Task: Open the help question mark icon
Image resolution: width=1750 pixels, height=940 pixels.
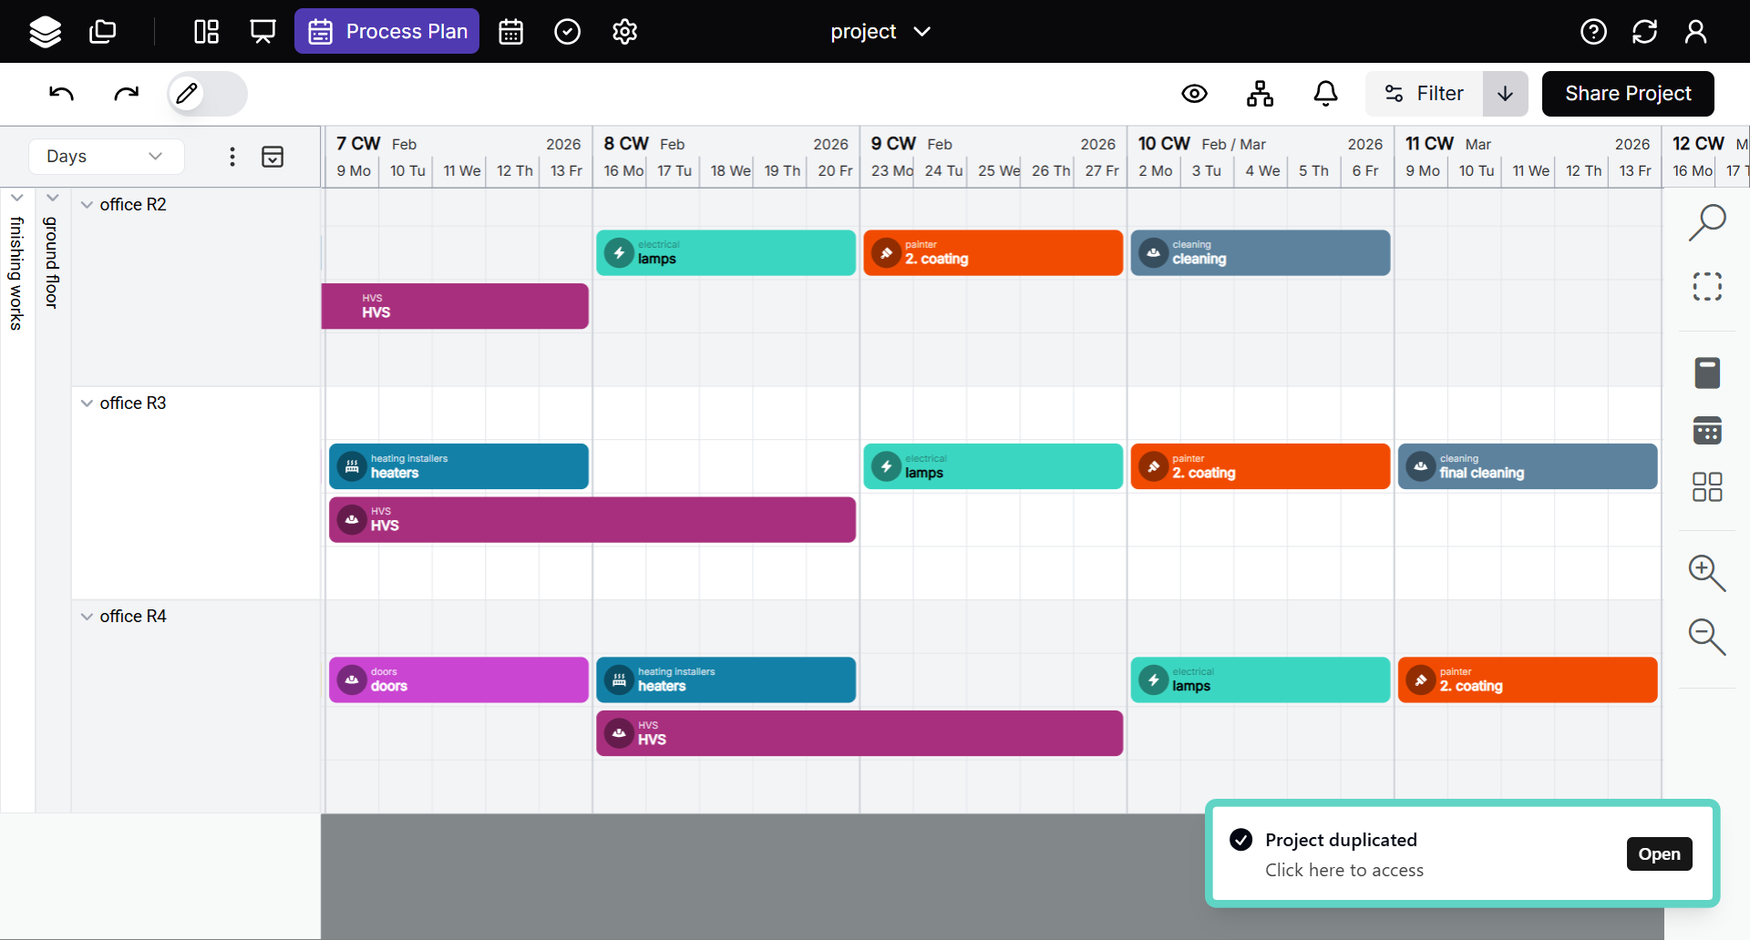Action: 1592,32
